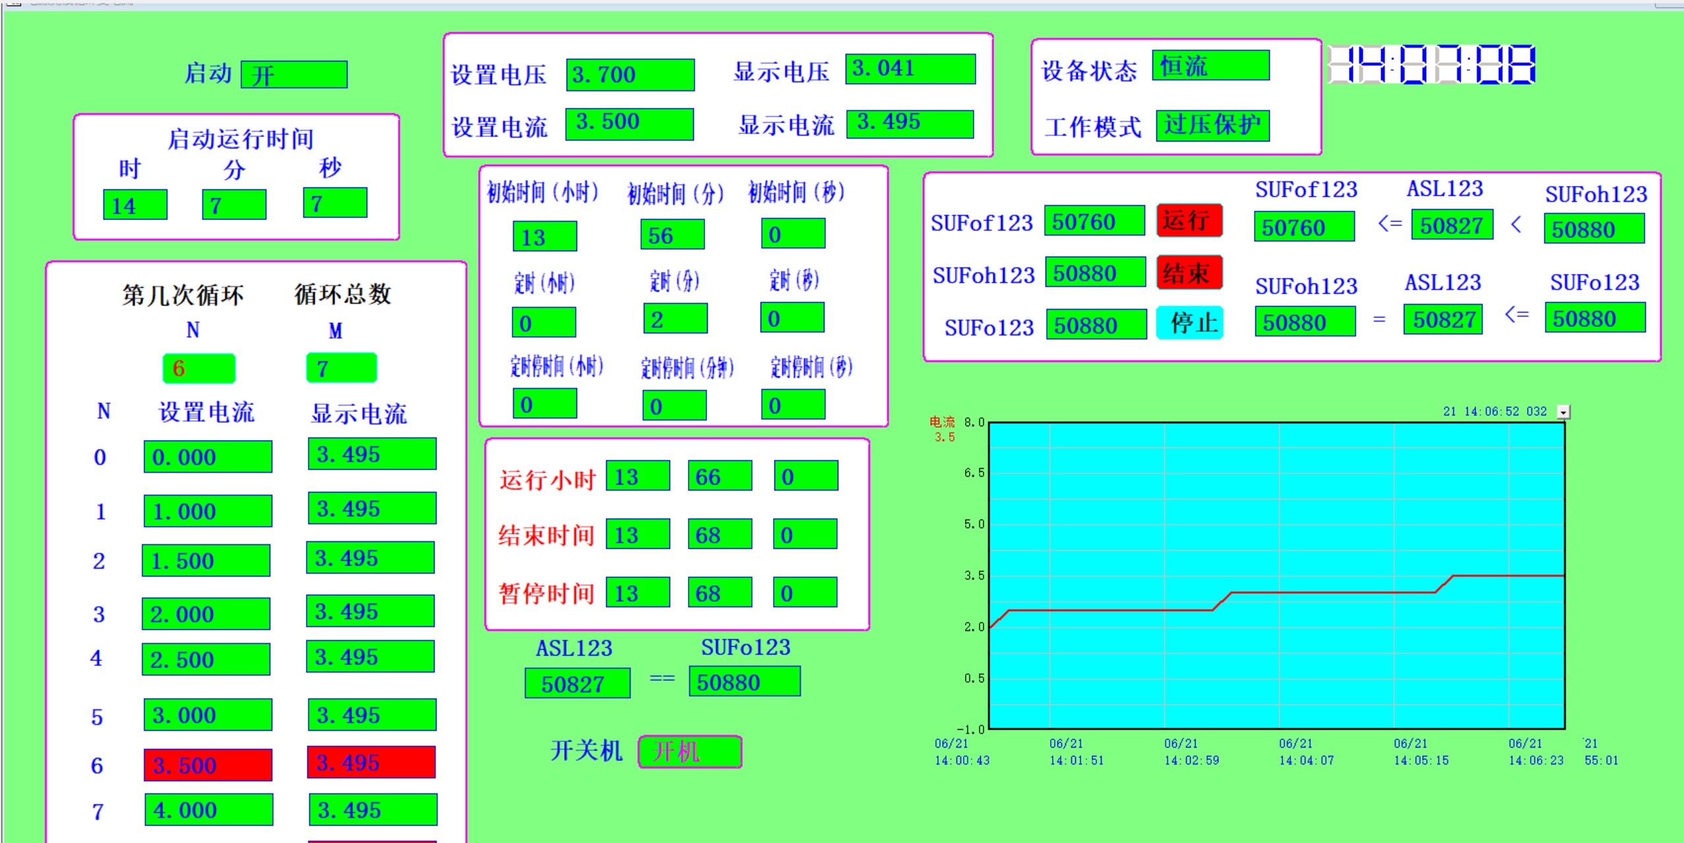Select the 定时停时间(分钟) field

point(674,405)
